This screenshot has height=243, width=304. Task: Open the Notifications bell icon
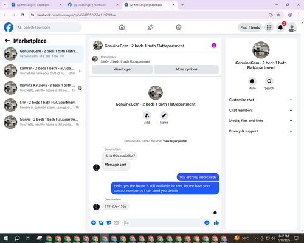(x=280, y=27)
